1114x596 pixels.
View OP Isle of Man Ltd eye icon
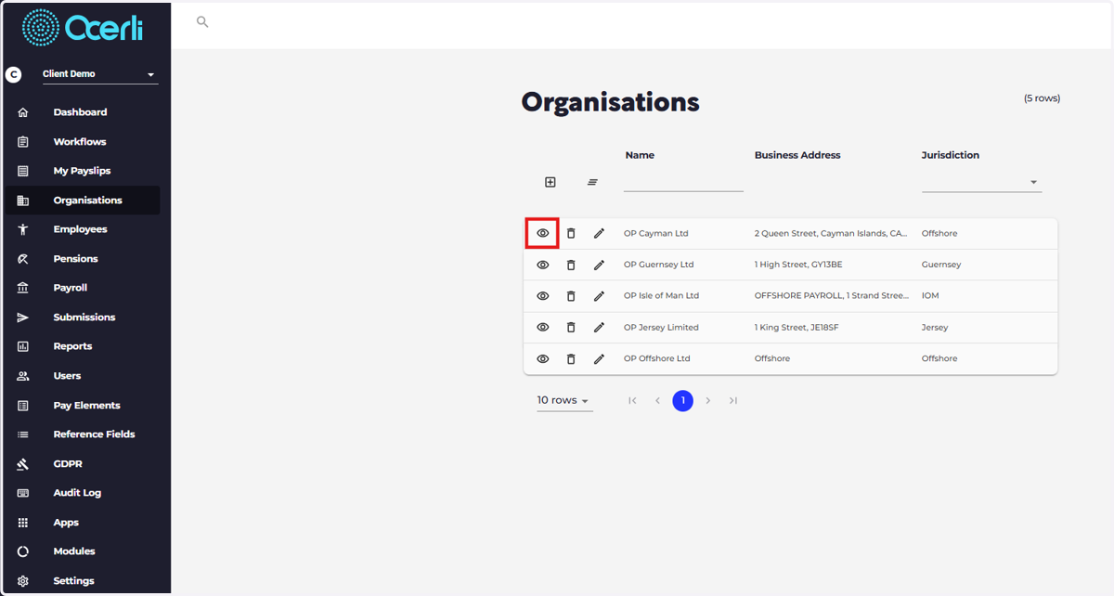point(543,296)
